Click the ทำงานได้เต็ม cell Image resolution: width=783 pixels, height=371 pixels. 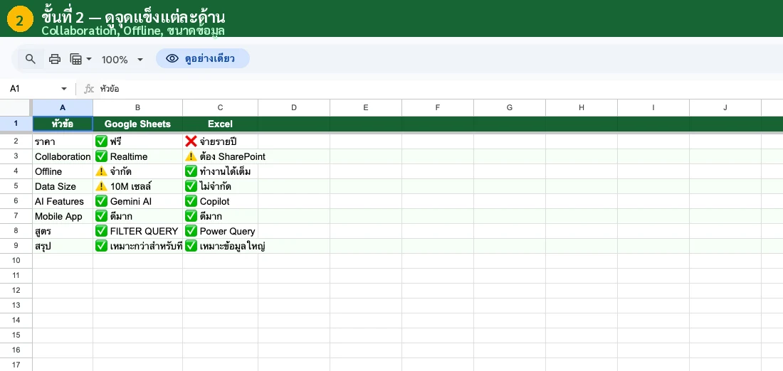click(x=220, y=171)
